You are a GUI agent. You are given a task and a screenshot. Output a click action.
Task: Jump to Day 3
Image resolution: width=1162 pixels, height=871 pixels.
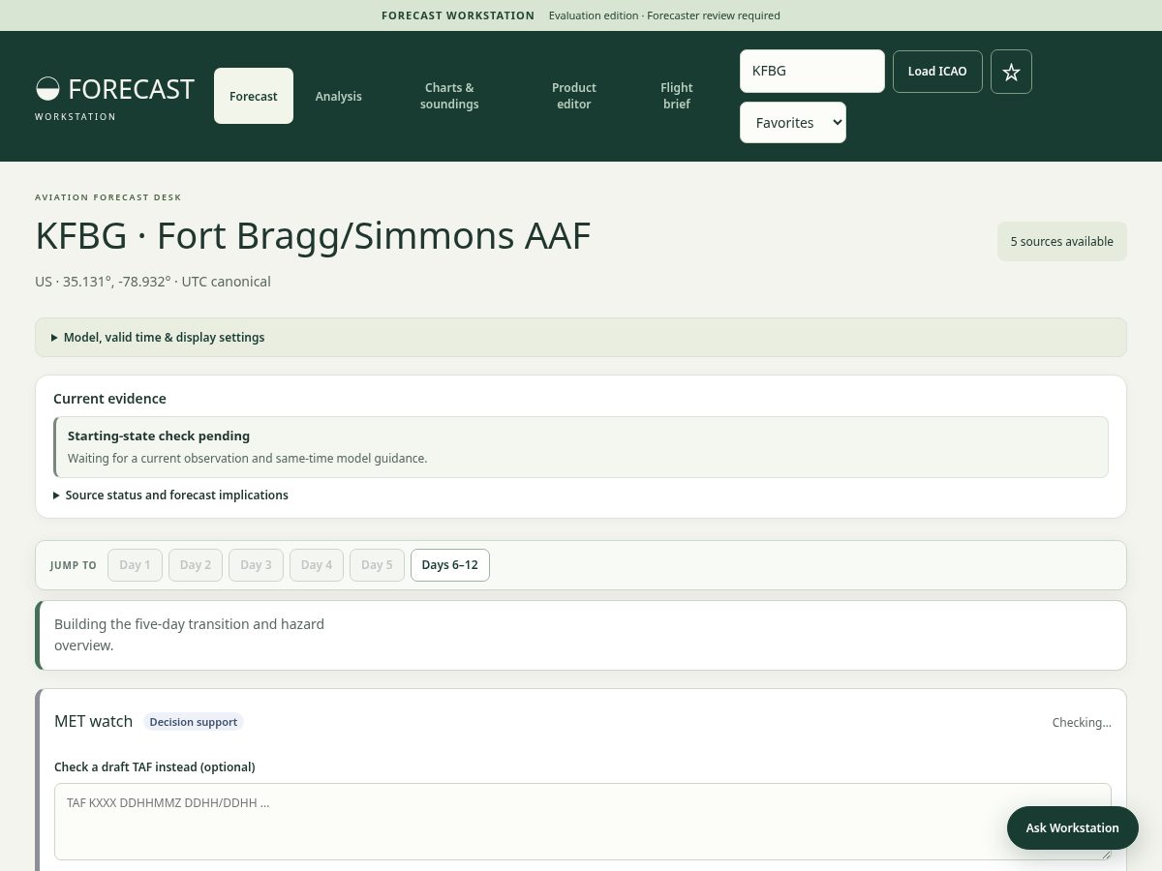click(x=256, y=565)
